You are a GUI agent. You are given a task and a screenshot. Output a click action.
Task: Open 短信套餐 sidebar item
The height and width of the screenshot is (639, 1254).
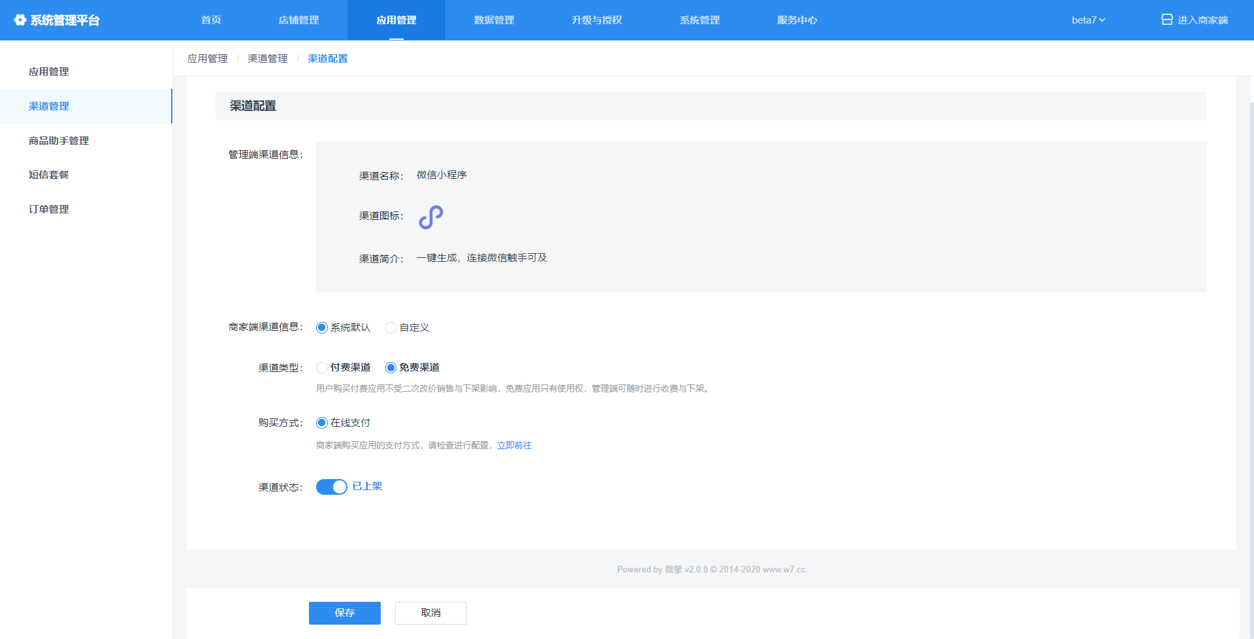click(x=86, y=175)
